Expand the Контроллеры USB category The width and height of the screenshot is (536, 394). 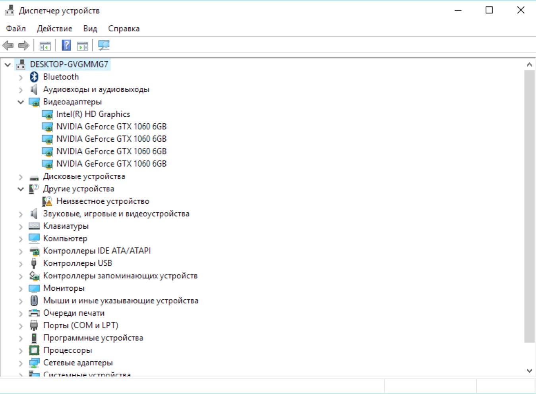coord(21,264)
